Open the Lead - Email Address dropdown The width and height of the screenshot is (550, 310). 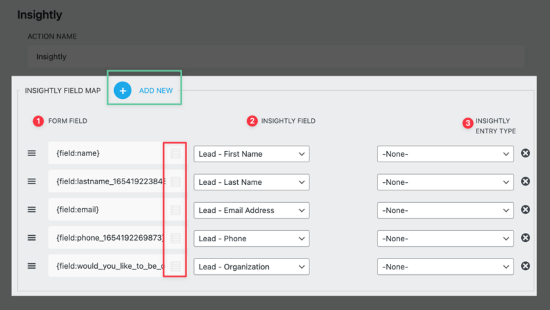[252, 210]
